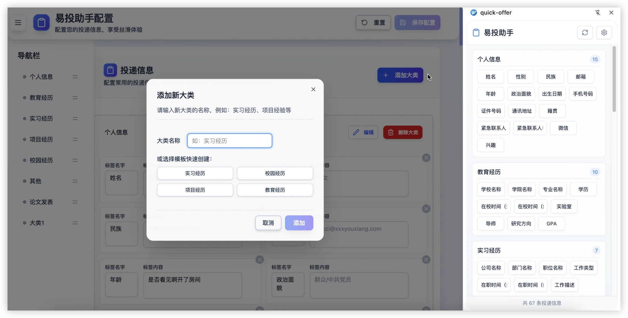Open the sidebar hamburger menu
The width and height of the screenshot is (628, 318).
[x=18, y=22]
